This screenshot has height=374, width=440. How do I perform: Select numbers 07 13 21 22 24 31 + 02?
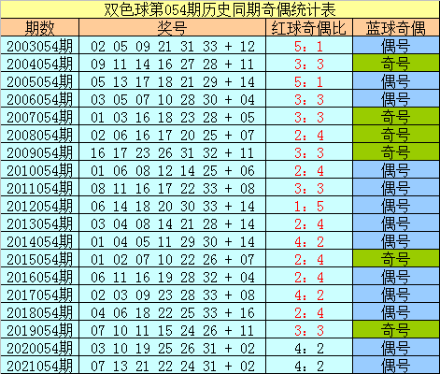(173, 366)
